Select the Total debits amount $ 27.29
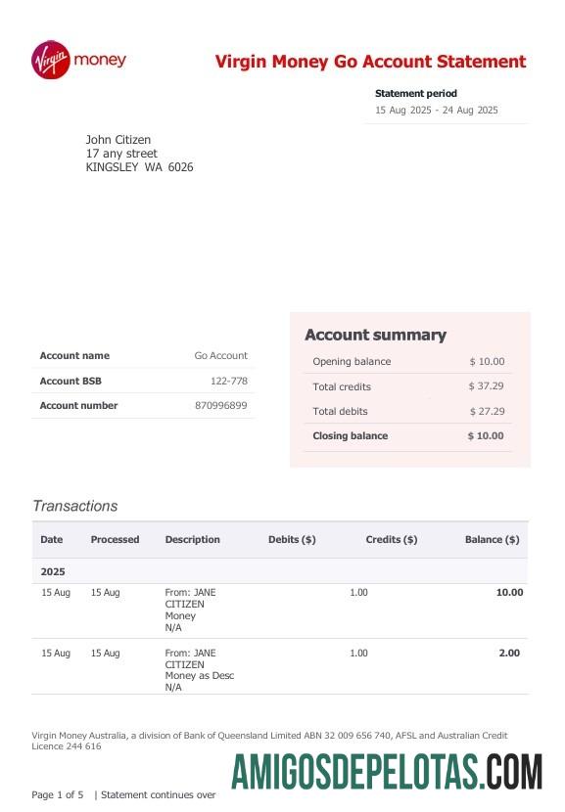This screenshot has height=812, width=565. (x=487, y=411)
